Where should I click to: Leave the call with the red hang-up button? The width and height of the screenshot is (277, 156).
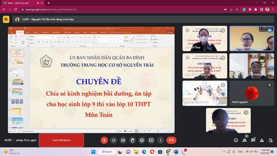(171, 140)
